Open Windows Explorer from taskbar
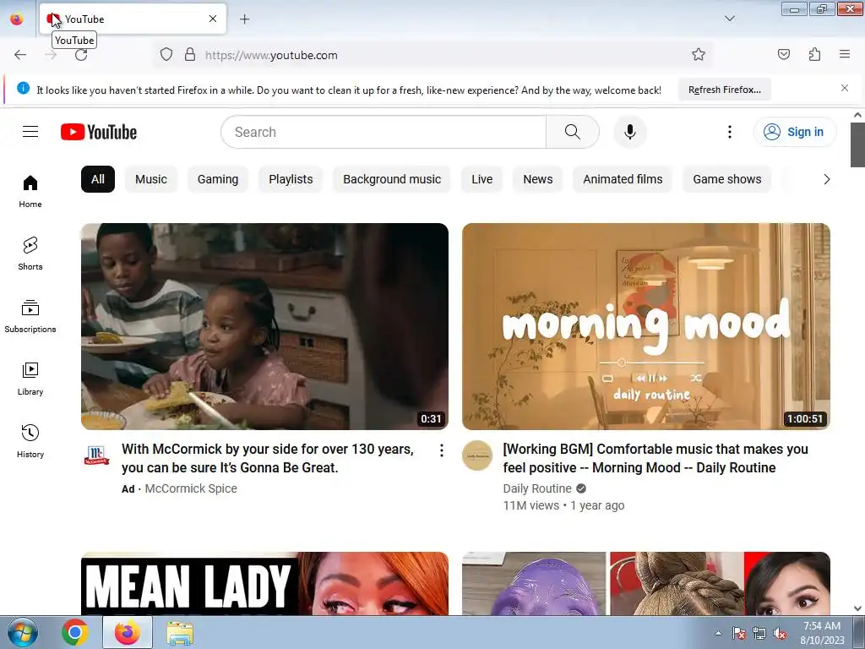This screenshot has height=649, width=865. point(180,632)
